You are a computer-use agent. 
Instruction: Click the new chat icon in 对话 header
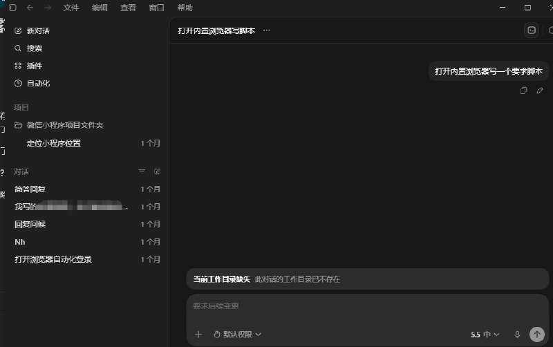point(158,171)
